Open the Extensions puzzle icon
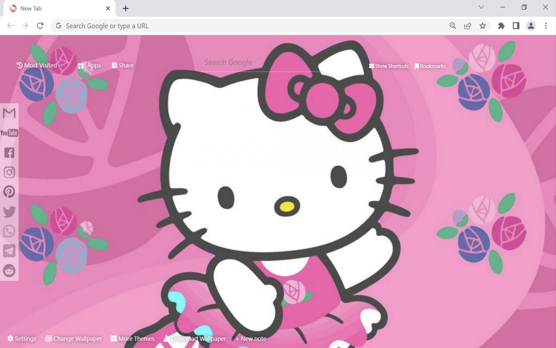 pyautogui.click(x=501, y=26)
